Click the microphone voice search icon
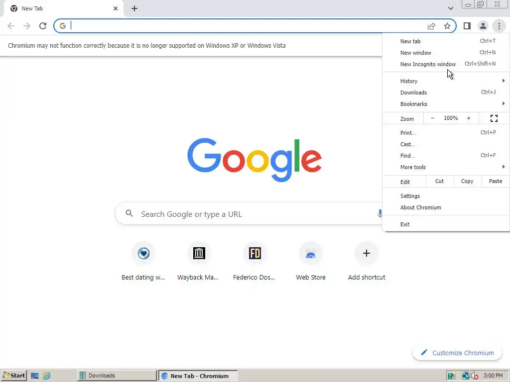Image resolution: width=510 pixels, height=382 pixels. (379, 213)
